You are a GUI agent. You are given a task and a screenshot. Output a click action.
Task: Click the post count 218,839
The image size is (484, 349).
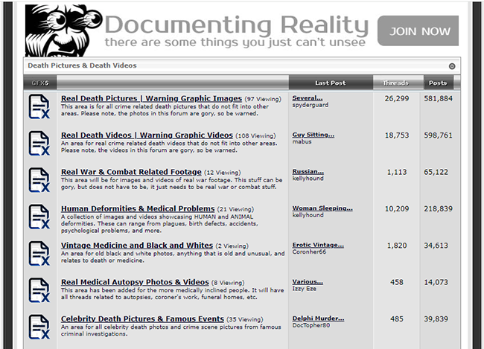point(438,208)
